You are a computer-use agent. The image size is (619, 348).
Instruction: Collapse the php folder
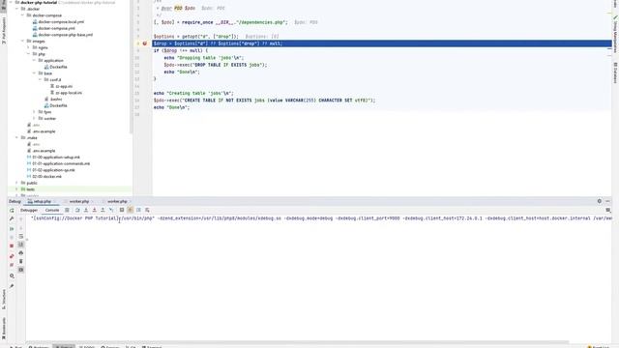click(x=28, y=54)
